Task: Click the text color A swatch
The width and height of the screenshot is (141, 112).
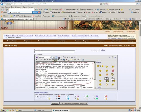Action: pos(59,57)
